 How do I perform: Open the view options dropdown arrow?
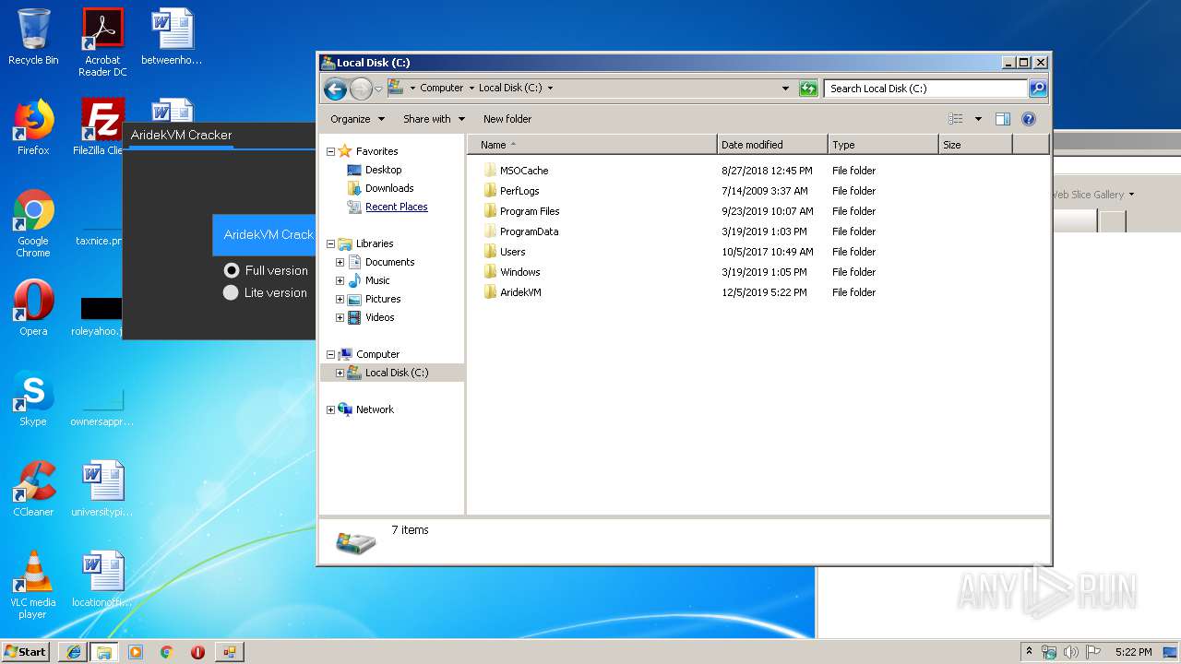(978, 119)
